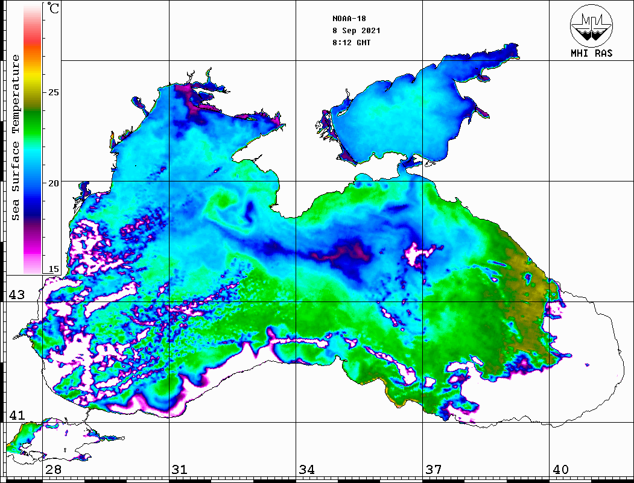The width and height of the screenshot is (634, 483).
Task: Click longitude label 40
Action: (560, 470)
